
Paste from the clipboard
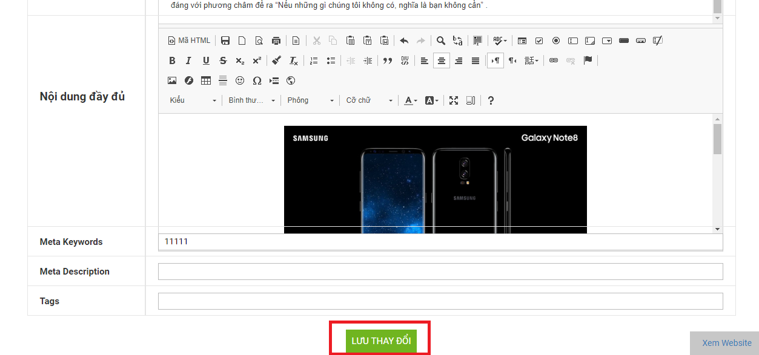tap(350, 41)
